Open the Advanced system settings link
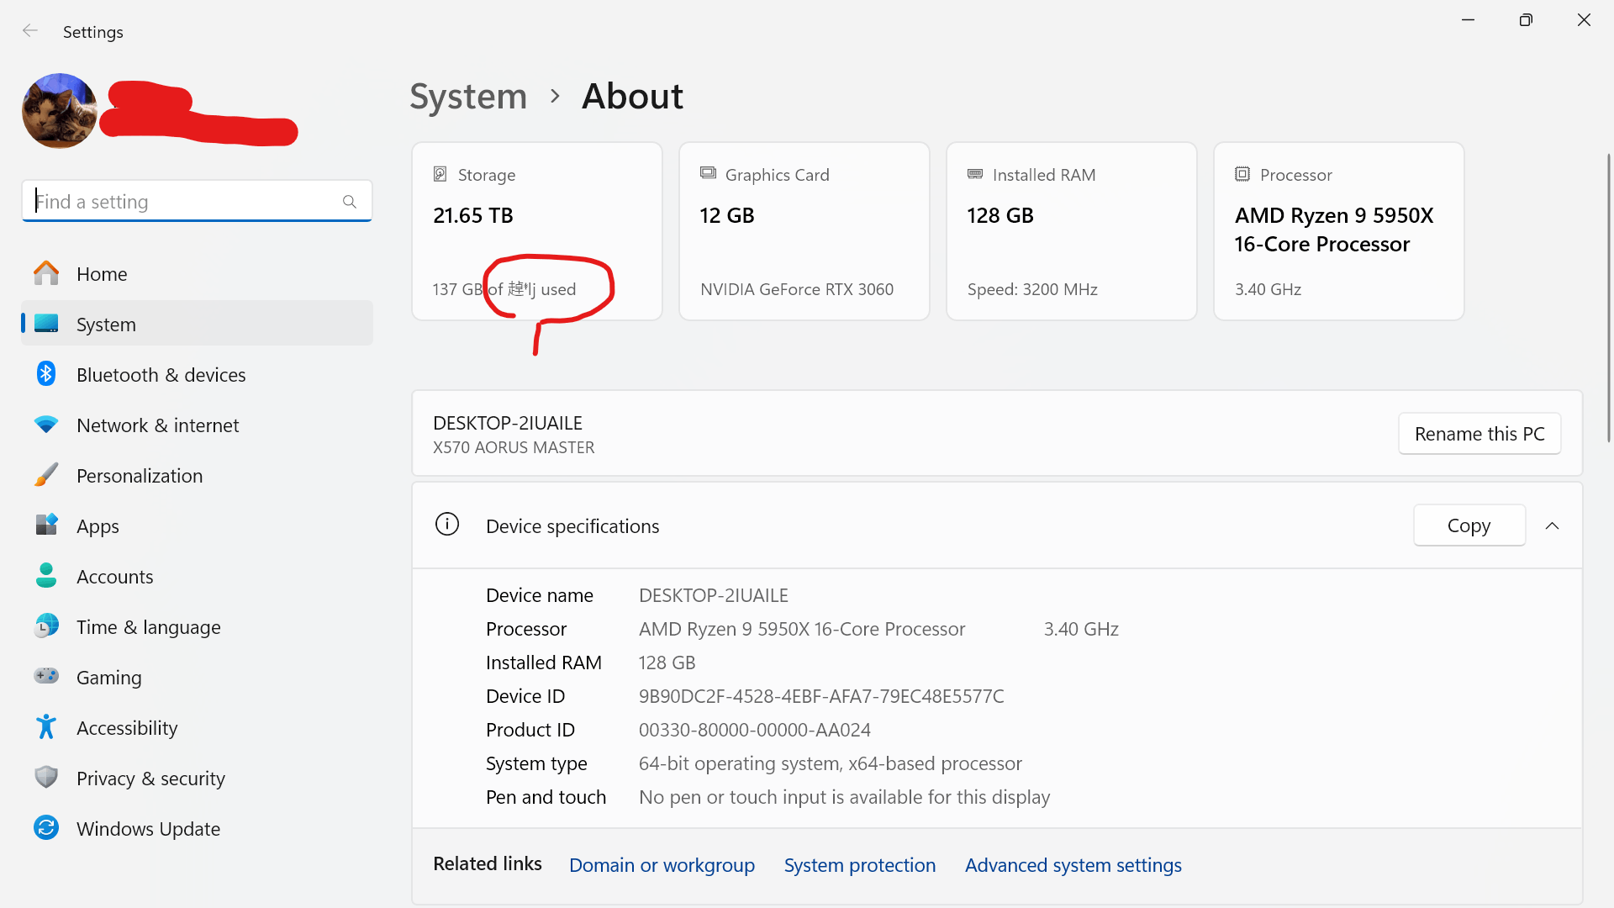The height and width of the screenshot is (908, 1614). pos(1073,865)
